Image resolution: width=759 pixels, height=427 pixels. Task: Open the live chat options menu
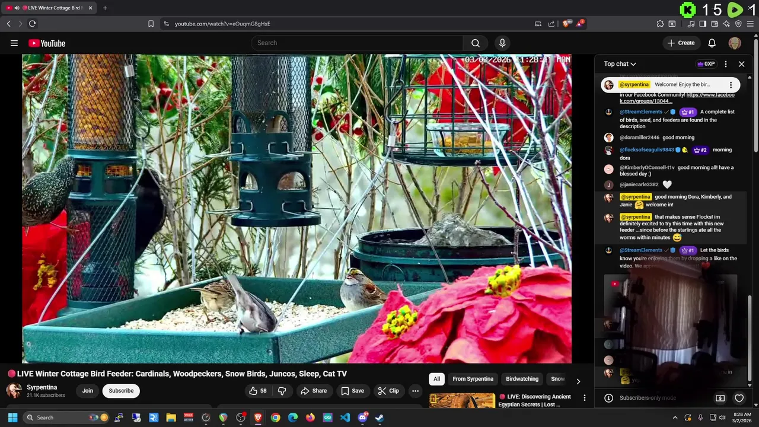coord(726,64)
